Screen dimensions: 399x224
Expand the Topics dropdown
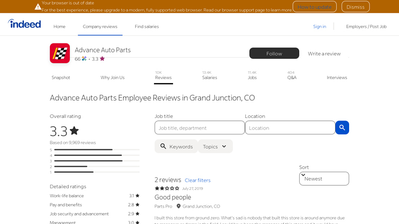[215, 146]
